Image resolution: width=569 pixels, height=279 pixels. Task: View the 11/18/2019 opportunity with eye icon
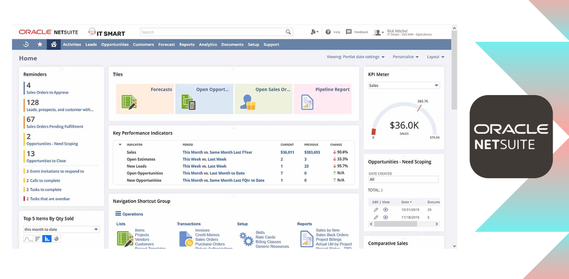tap(386, 217)
